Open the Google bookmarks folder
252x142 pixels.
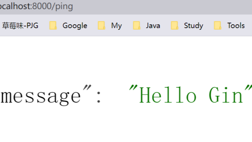point(68,26)
